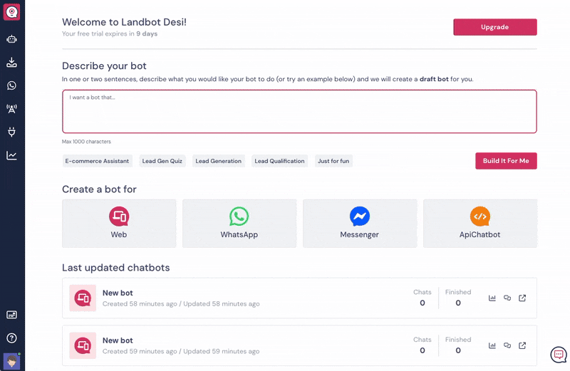This screenshot has width=570, height=371.
Task: View chats icon for second New bot
Action: click(x=507, y=345)
